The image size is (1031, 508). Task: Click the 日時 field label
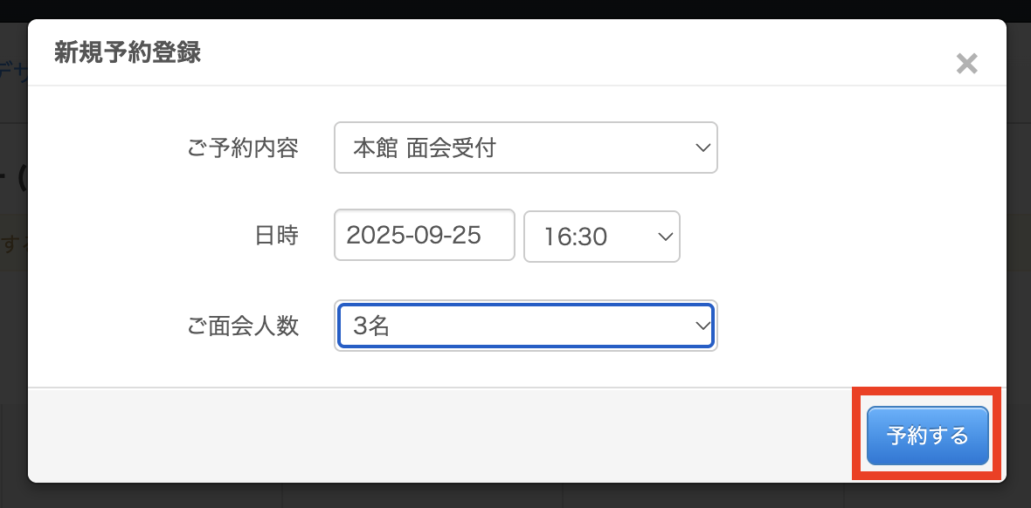[276, 236]
